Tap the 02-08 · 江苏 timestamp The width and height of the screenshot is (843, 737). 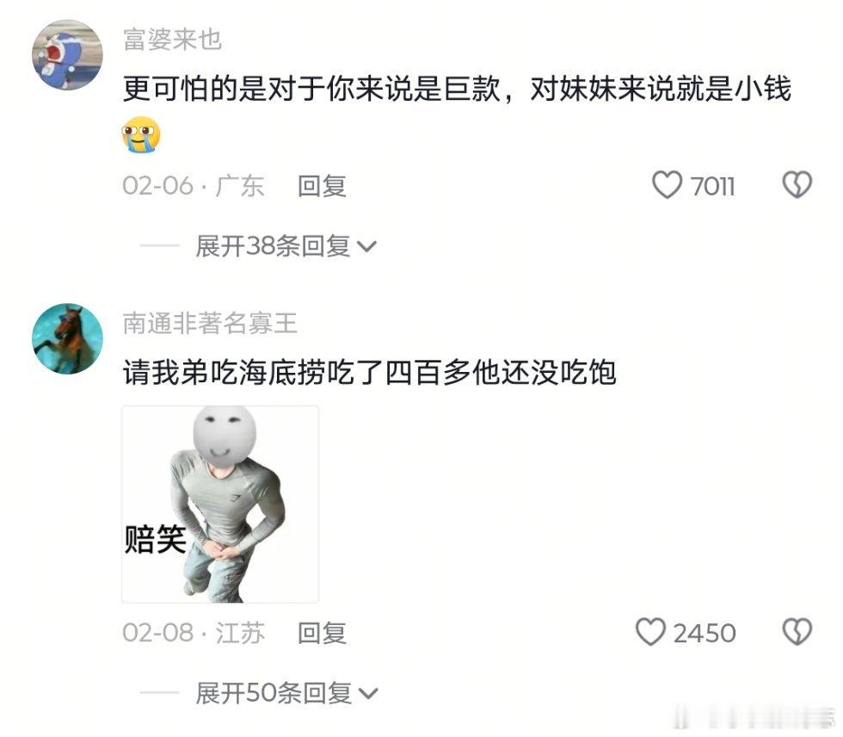[x=194, y=633]
